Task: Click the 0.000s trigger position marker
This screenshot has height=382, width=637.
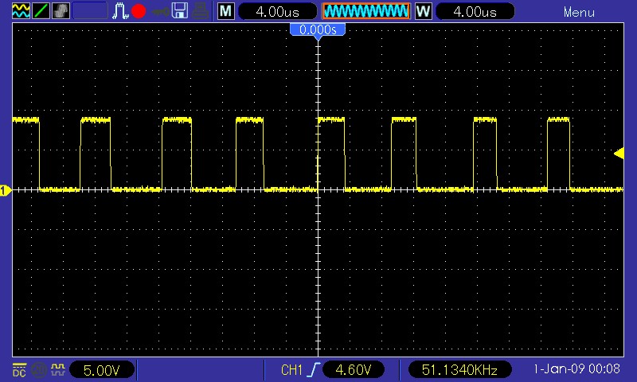Action: (x=318, y=30)
